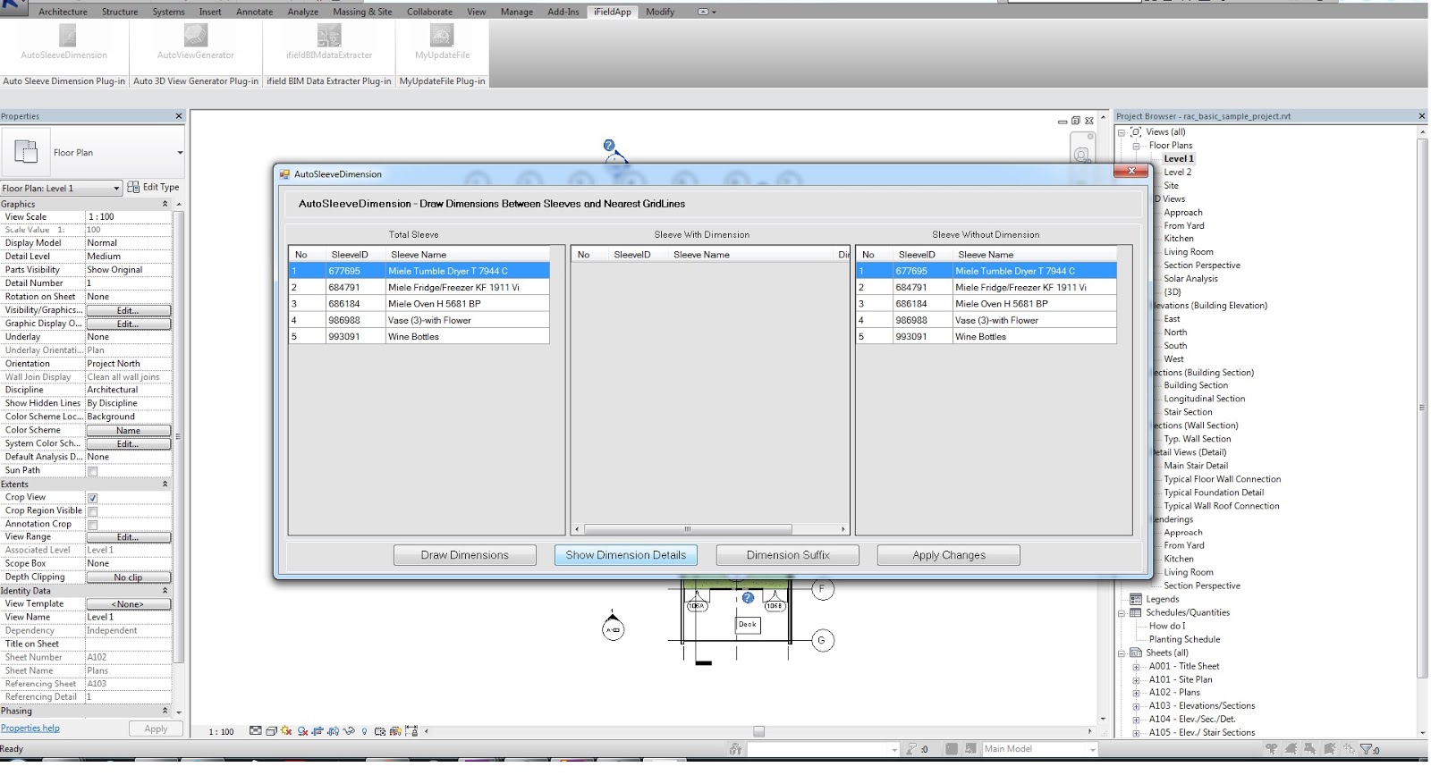Click the editing requests icon in status bar
This screenshot has height=775, width=1431.
point(911,749)
